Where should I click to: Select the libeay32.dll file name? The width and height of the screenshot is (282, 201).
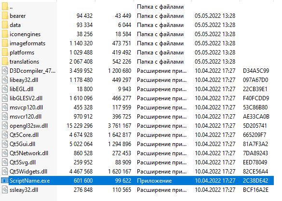[24, 80]
